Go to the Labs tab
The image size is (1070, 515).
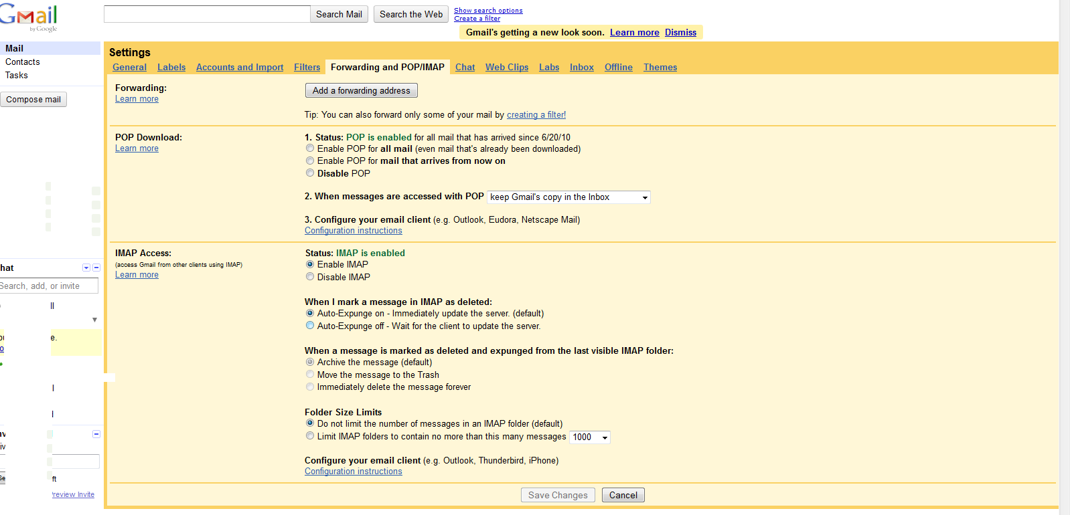coord(549,67)
